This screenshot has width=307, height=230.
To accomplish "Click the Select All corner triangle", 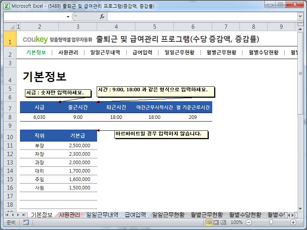I will [x=12, y=27].
